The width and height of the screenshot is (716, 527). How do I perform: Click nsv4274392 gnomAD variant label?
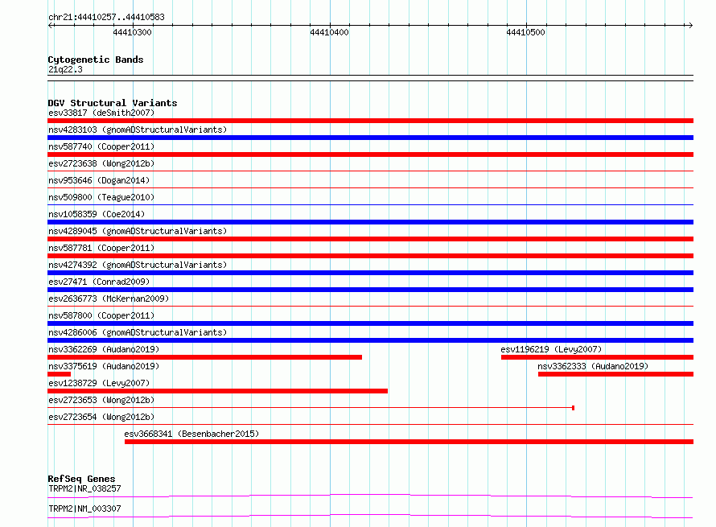138,265
